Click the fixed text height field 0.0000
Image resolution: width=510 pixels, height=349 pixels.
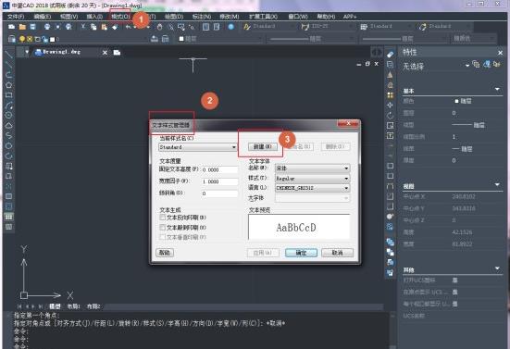pos(219,169)
